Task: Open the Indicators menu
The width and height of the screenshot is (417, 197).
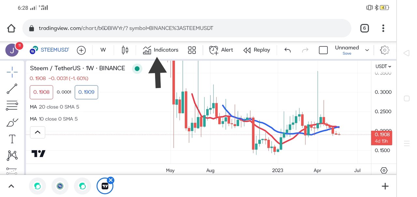Action: tap(161, 50)
